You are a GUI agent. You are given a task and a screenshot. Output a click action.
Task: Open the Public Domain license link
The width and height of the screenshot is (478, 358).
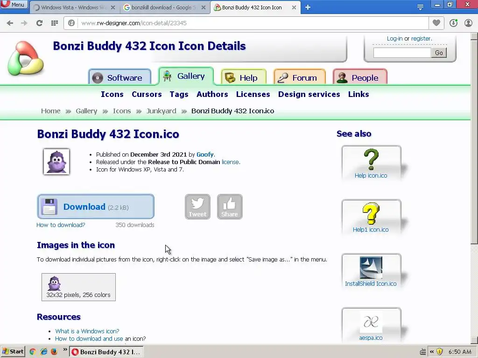coord(230,162)
